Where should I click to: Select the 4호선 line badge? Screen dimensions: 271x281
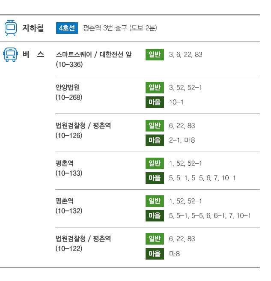tap(67, 28)
